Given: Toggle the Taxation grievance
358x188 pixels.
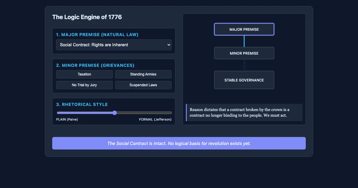Looking at the screenshot, I should tap(84, 74).
